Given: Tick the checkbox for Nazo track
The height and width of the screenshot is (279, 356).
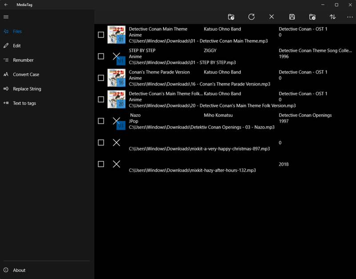Looking at the screenshot, I should 101,121.
